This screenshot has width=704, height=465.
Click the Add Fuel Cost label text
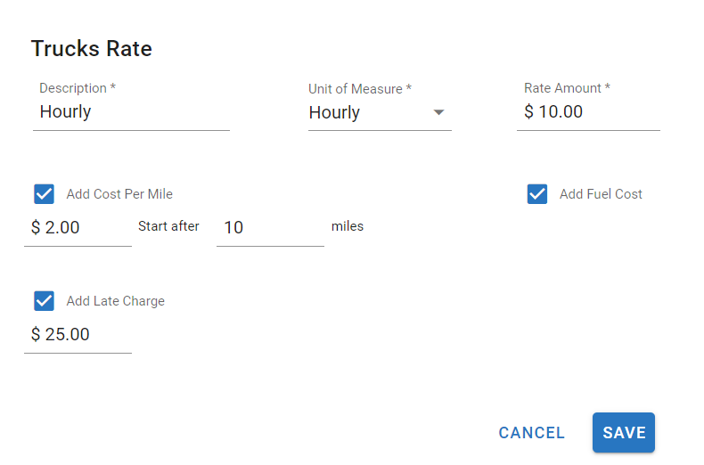point(601,194)
